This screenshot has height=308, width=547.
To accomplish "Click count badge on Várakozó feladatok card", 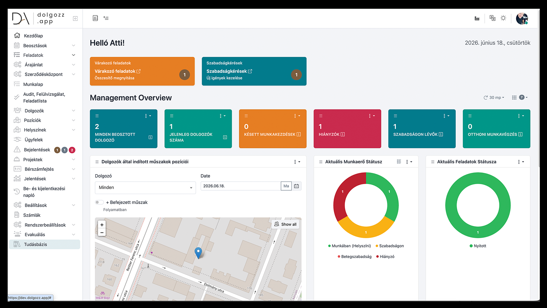I will 185,75.
